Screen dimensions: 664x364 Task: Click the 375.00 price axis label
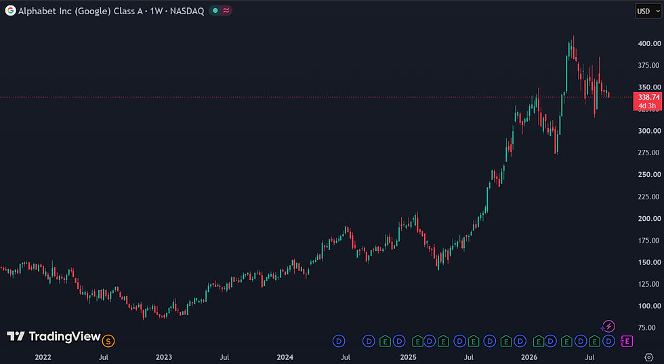click(x=649, y=65)
